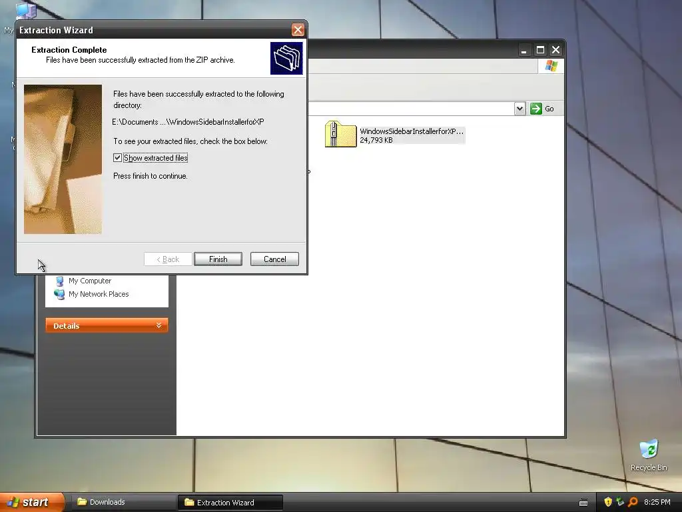
Task: Click the orange magnifier tray icon
Action: click(x=633, y=502)
